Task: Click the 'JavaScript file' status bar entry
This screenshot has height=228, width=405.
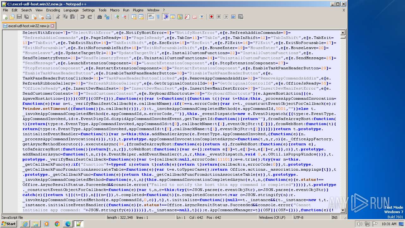Action: 53,218
